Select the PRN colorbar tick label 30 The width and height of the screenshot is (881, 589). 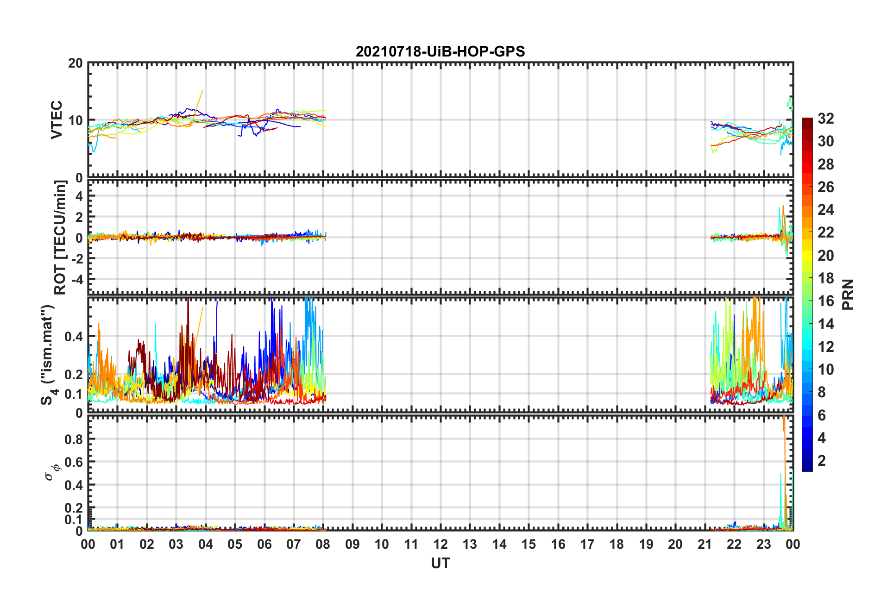click(x=825, y=141)
